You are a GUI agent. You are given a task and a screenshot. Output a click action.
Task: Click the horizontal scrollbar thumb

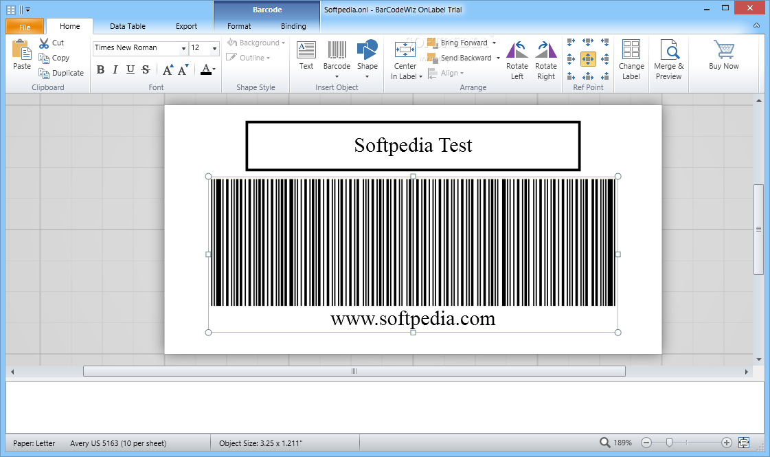pyautogui.click(x=354, y=371)
